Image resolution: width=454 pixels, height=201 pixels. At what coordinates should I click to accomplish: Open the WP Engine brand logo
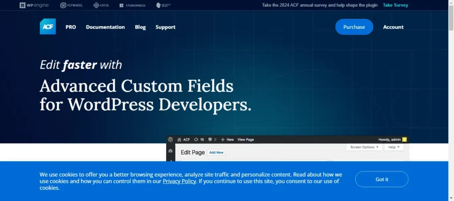click(35, 5)
